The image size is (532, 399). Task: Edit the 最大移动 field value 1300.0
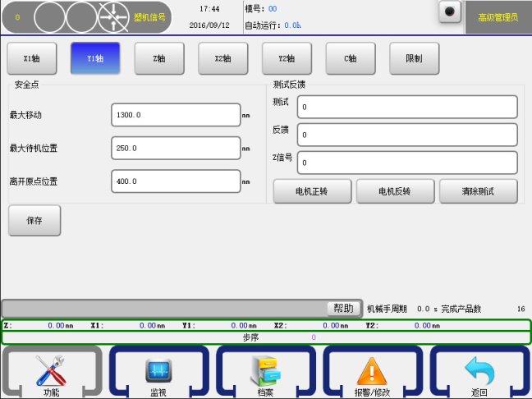tap(176, 115)
